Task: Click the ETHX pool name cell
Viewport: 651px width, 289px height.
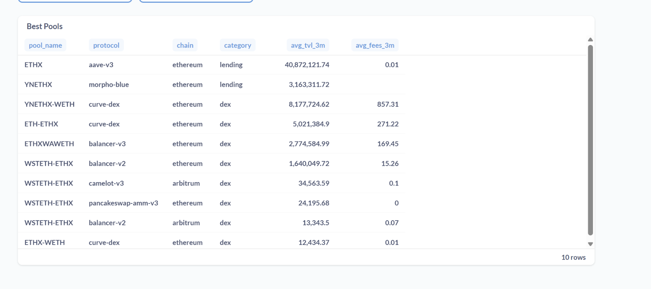Action: 33,65
